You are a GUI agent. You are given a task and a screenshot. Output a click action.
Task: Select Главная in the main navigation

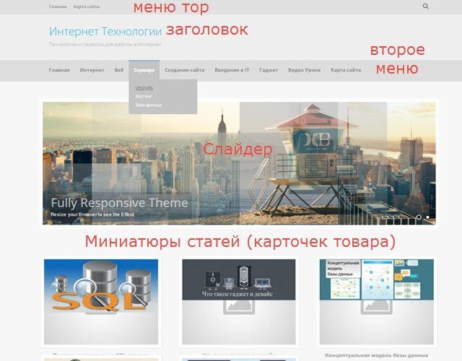pyautogui.click(x=59, y=70)
